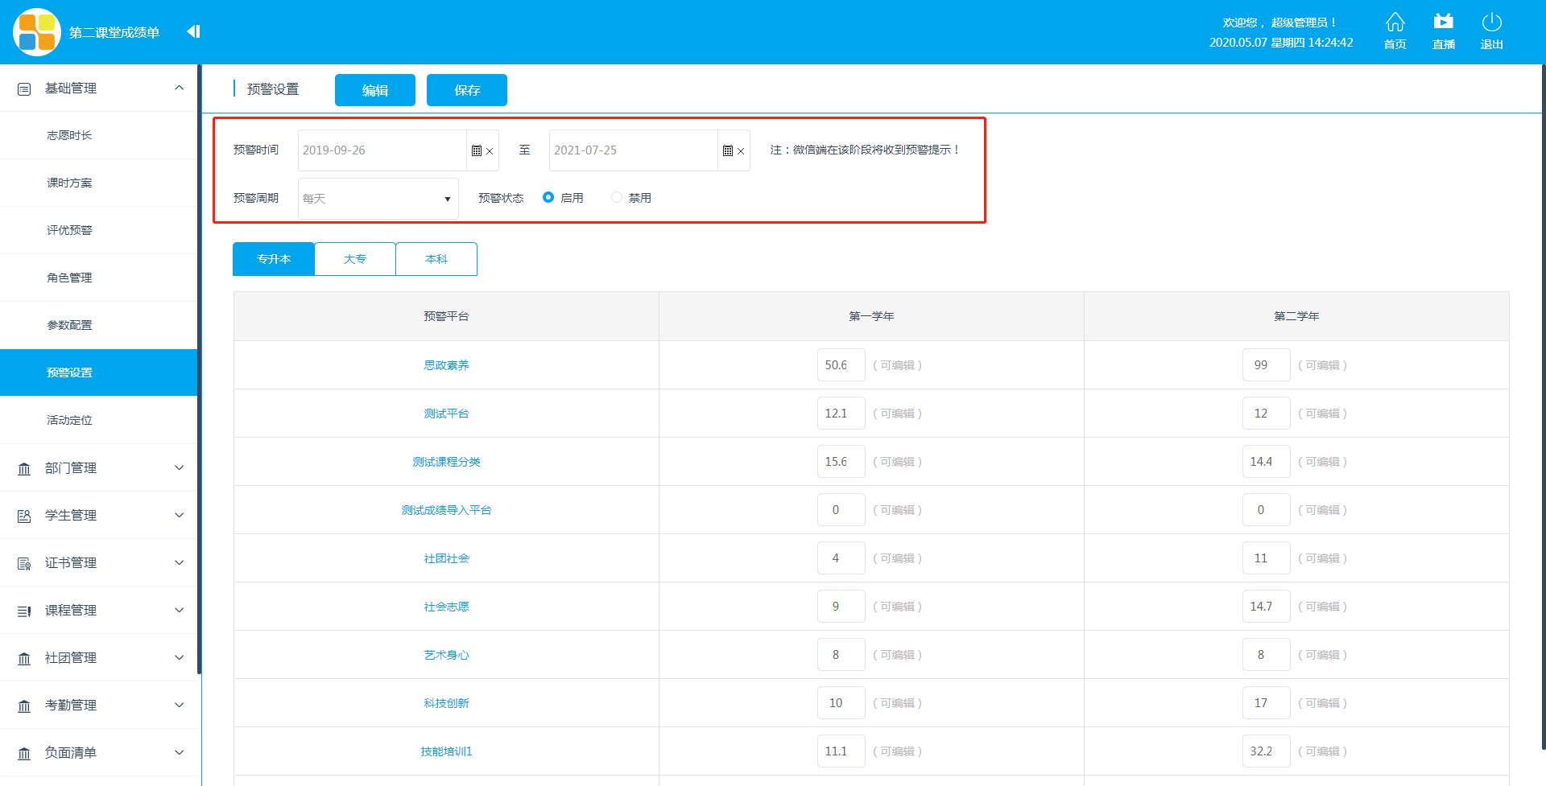Viewport: 1546px width, 786px height.
Task: Click the start date field 2019-09-26
Action: (x=382, y=150)
